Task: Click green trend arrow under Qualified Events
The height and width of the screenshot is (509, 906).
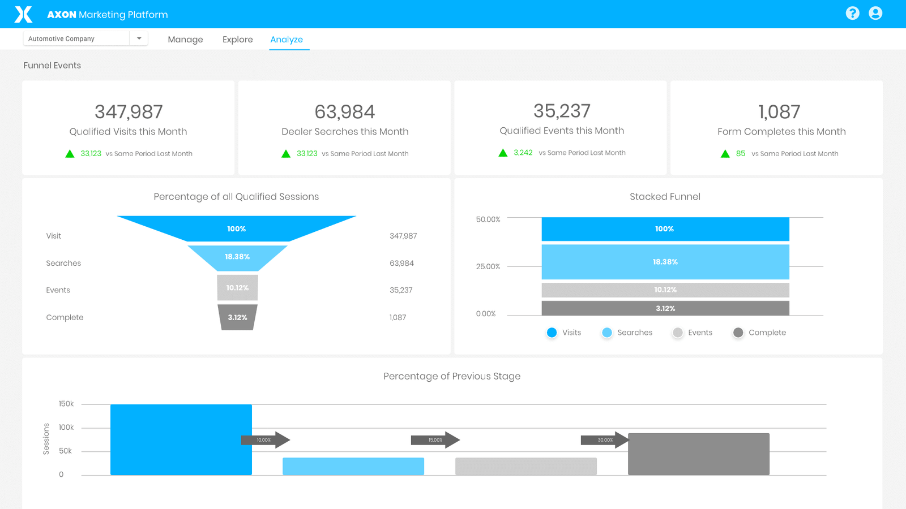Action: pos(503,153)
